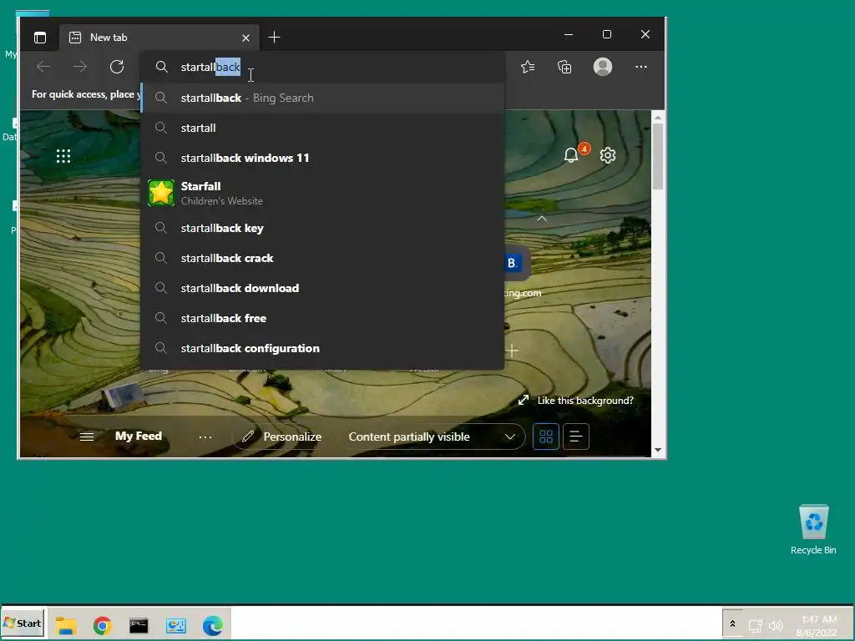Click the page scrollbar down arrow
The image size is (855, 641).
tap(658, 450)
